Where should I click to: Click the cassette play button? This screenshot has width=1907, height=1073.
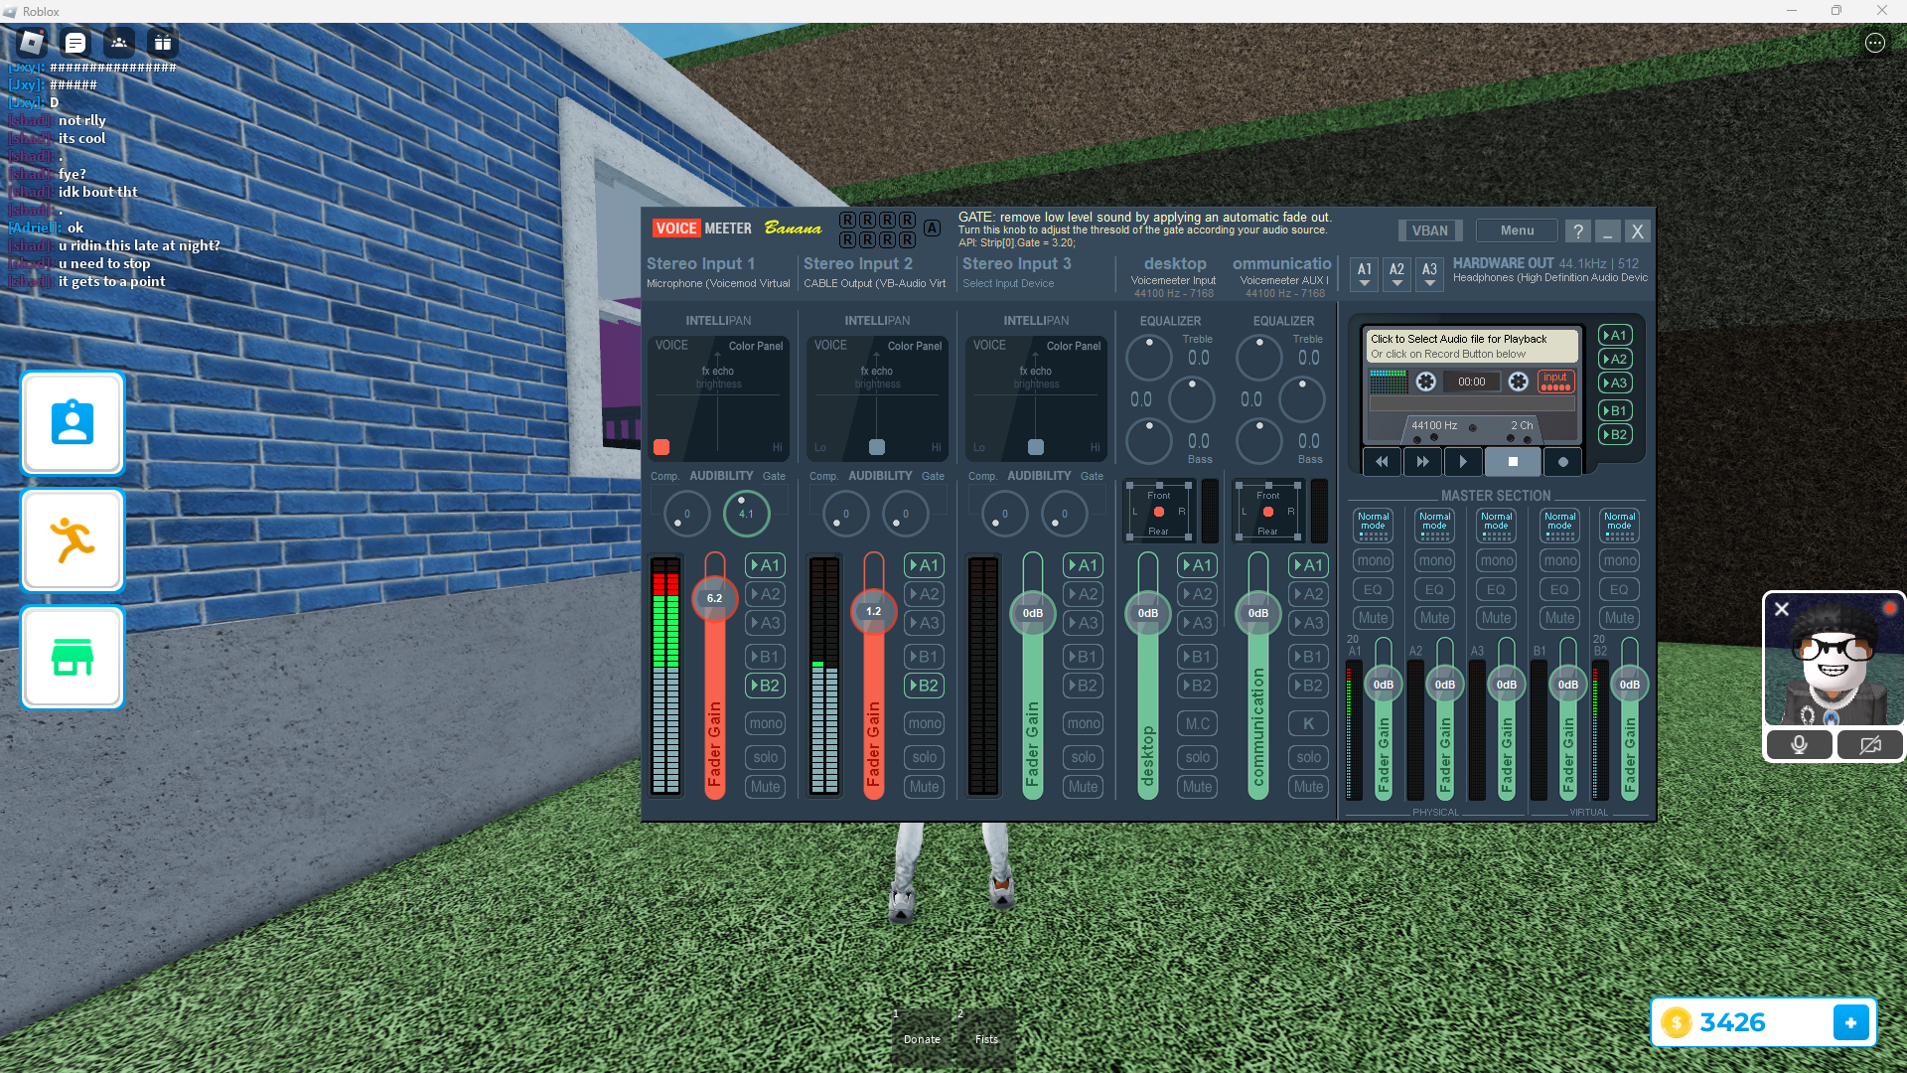(x=1462, y=462)
